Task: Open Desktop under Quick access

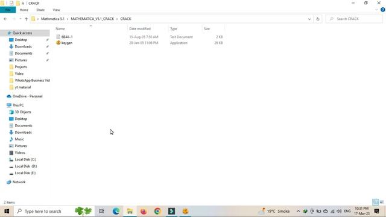Action: [21, 40]
